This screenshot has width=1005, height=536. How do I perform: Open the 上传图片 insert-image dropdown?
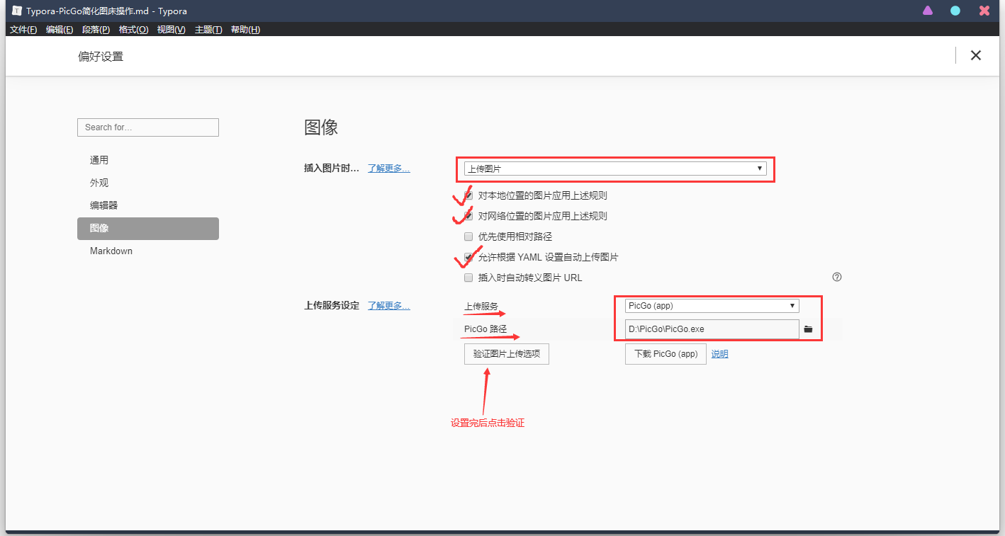(614, 169)
